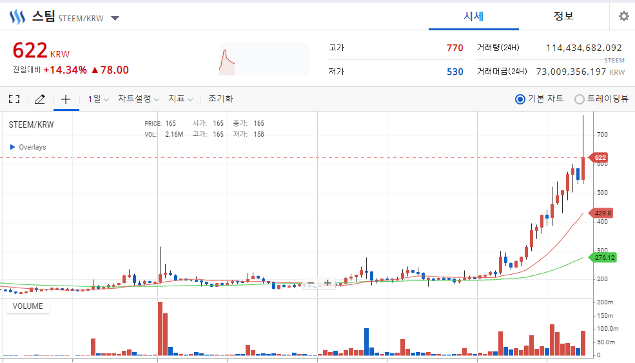Click the VOL: 2.16M readout
This screenshot has width=635, height=363.
[164, 134]
